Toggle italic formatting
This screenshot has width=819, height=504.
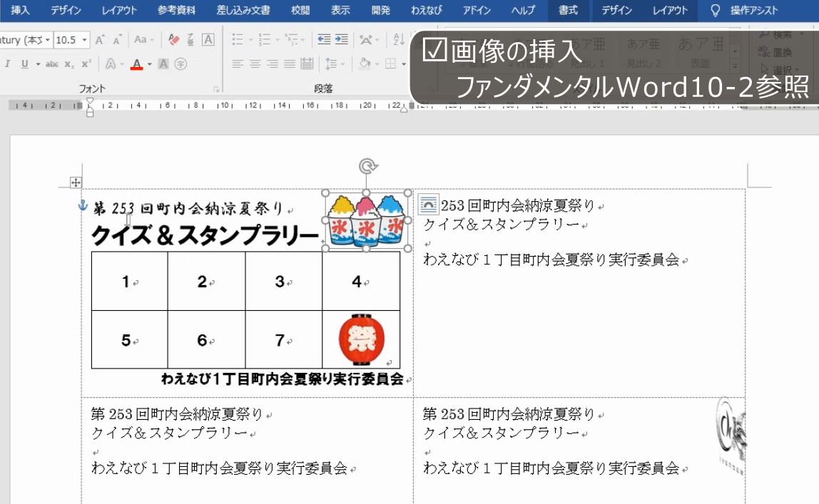pos(8,63)
